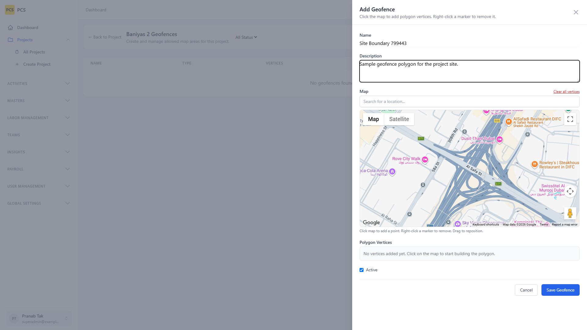
Task: Click the Rove City Walk hotel marker
Action: (425, 159)
